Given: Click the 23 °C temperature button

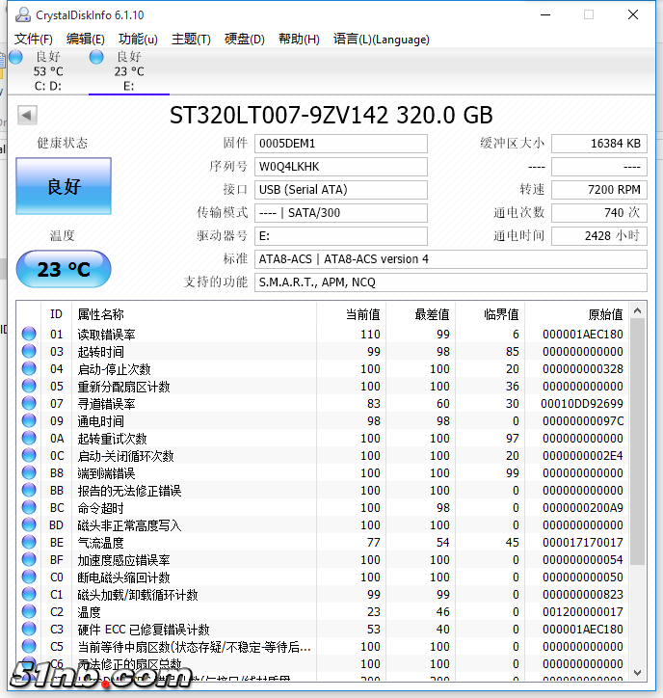Looking at the screenshot, I should coord(64,269).
